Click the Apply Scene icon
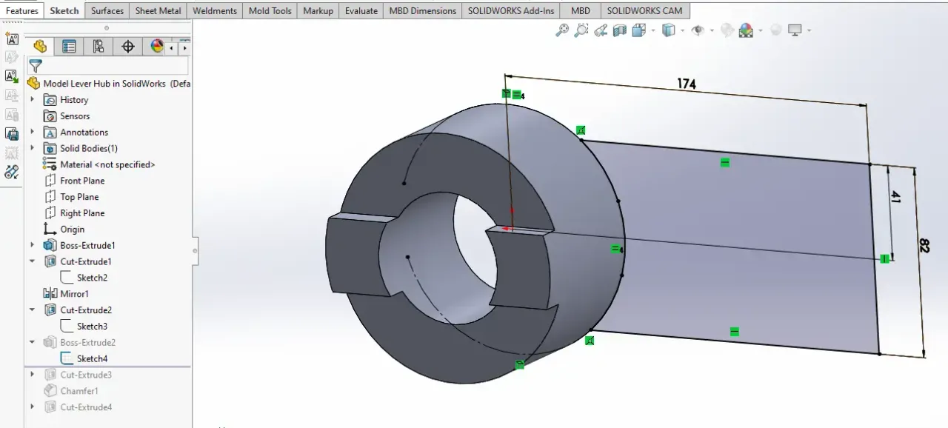Viewport: 948px width, 428px height. [x=746, y=30]
